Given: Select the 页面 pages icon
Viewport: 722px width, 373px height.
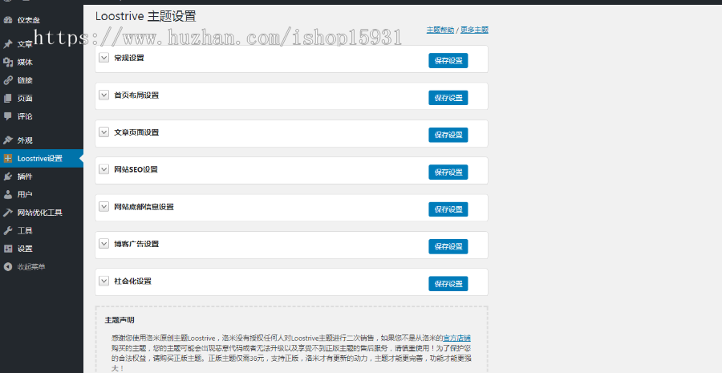Looking at the screenshot, I should [8, 98].
